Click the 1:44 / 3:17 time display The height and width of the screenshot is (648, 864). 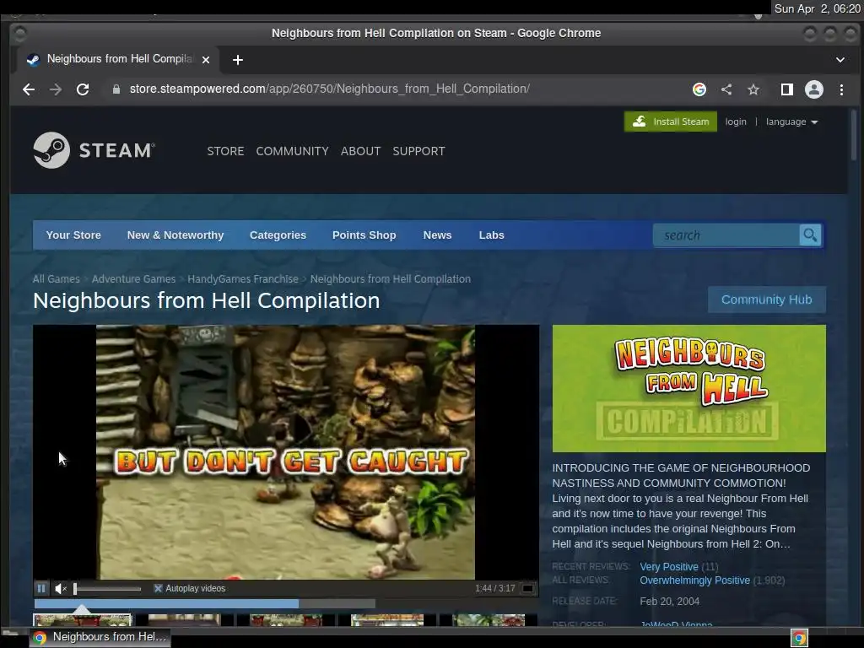494,588
